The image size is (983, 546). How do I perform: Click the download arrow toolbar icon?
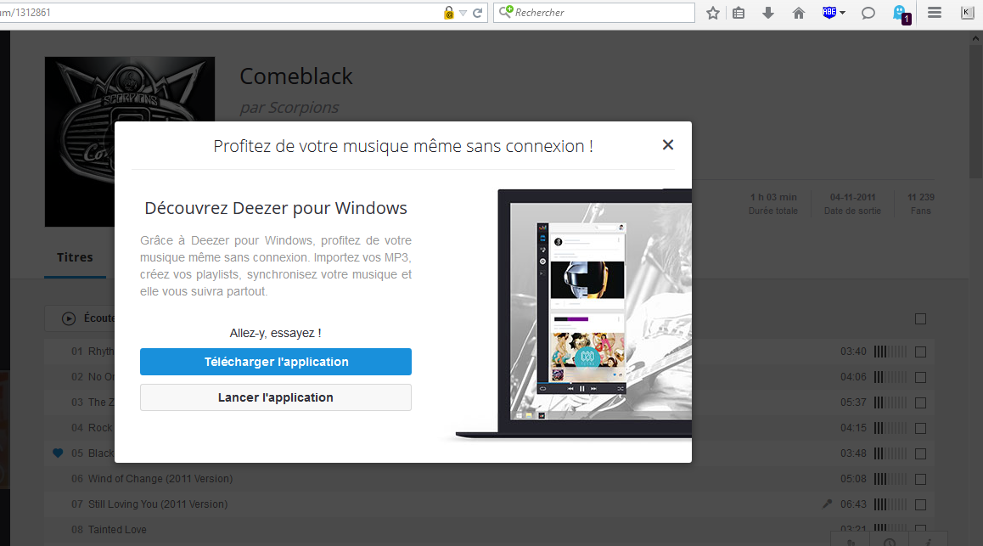[768, 13]
